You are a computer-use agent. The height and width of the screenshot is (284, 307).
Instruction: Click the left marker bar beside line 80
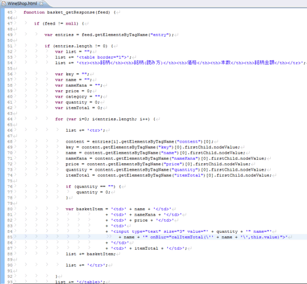2,209
